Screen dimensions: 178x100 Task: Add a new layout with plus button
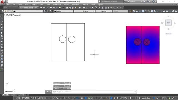pos(28,95)
